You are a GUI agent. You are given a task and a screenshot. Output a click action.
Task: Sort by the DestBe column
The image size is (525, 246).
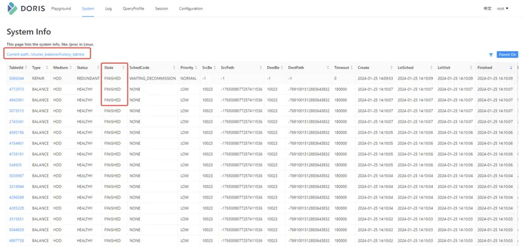pyautogui.click(x=282, y=68)
